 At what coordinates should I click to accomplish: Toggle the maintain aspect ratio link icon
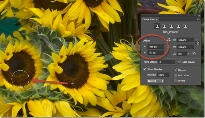(x=198, y=43)
